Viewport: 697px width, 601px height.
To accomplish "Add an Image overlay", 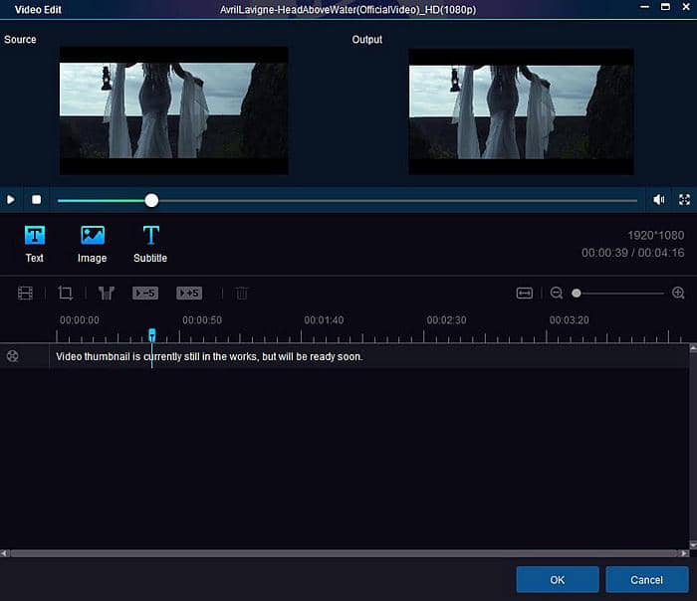I will tap(92, 243).
